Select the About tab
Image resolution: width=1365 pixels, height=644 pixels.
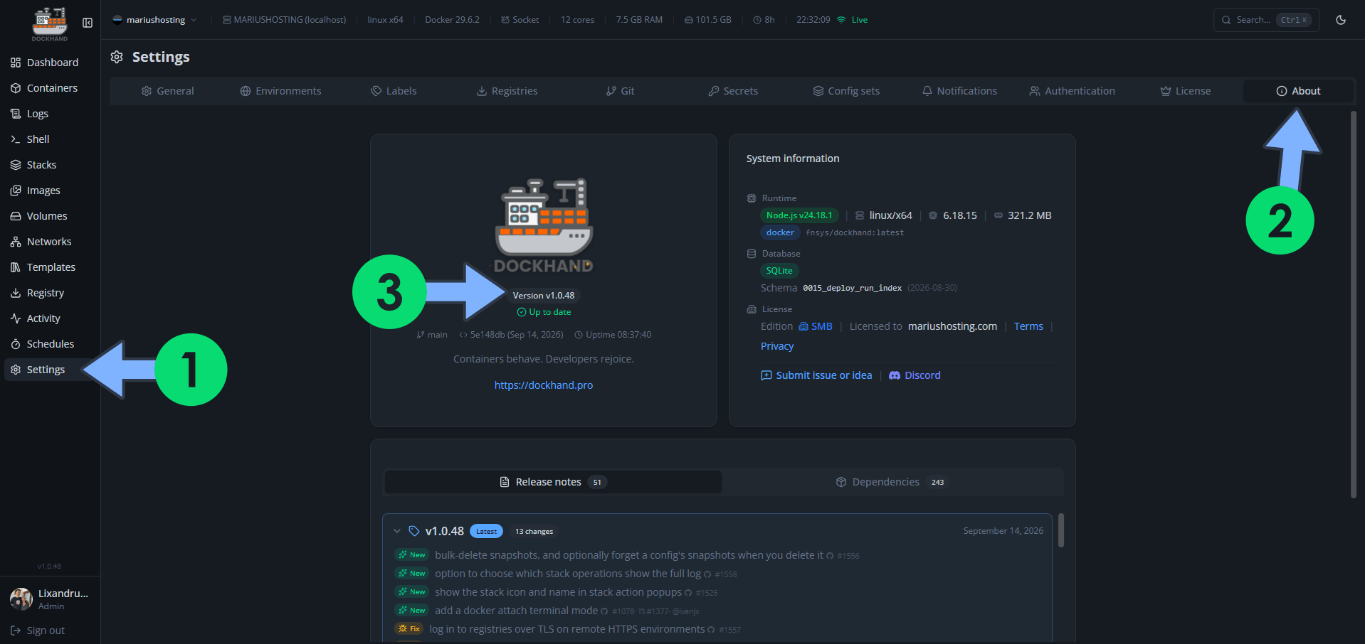(x=1298, y=91)
